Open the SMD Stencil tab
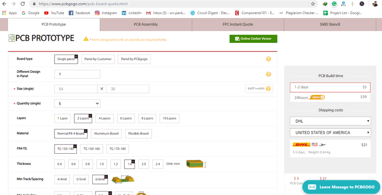 pos(330,24)
